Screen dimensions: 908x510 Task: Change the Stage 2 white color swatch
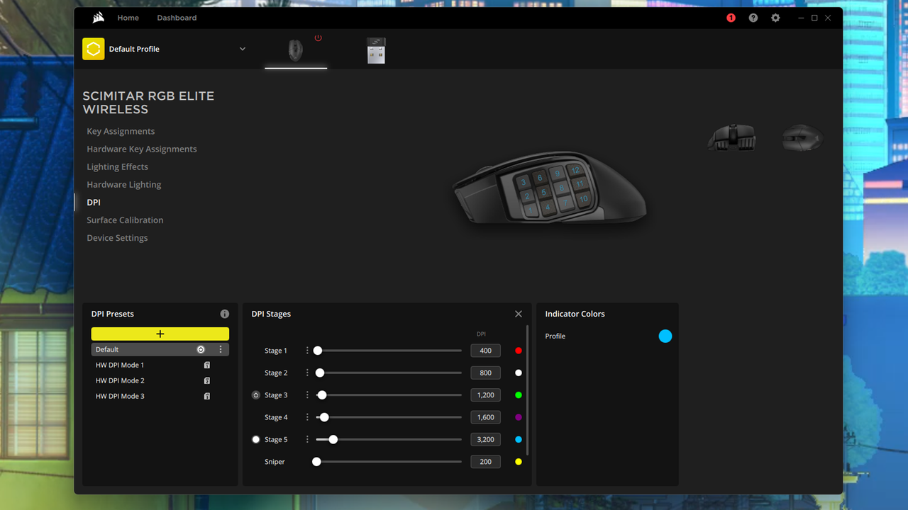(x=519, y=373)
